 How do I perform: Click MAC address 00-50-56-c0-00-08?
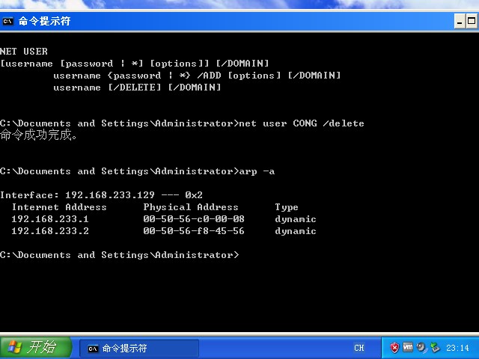click(194, 219)
